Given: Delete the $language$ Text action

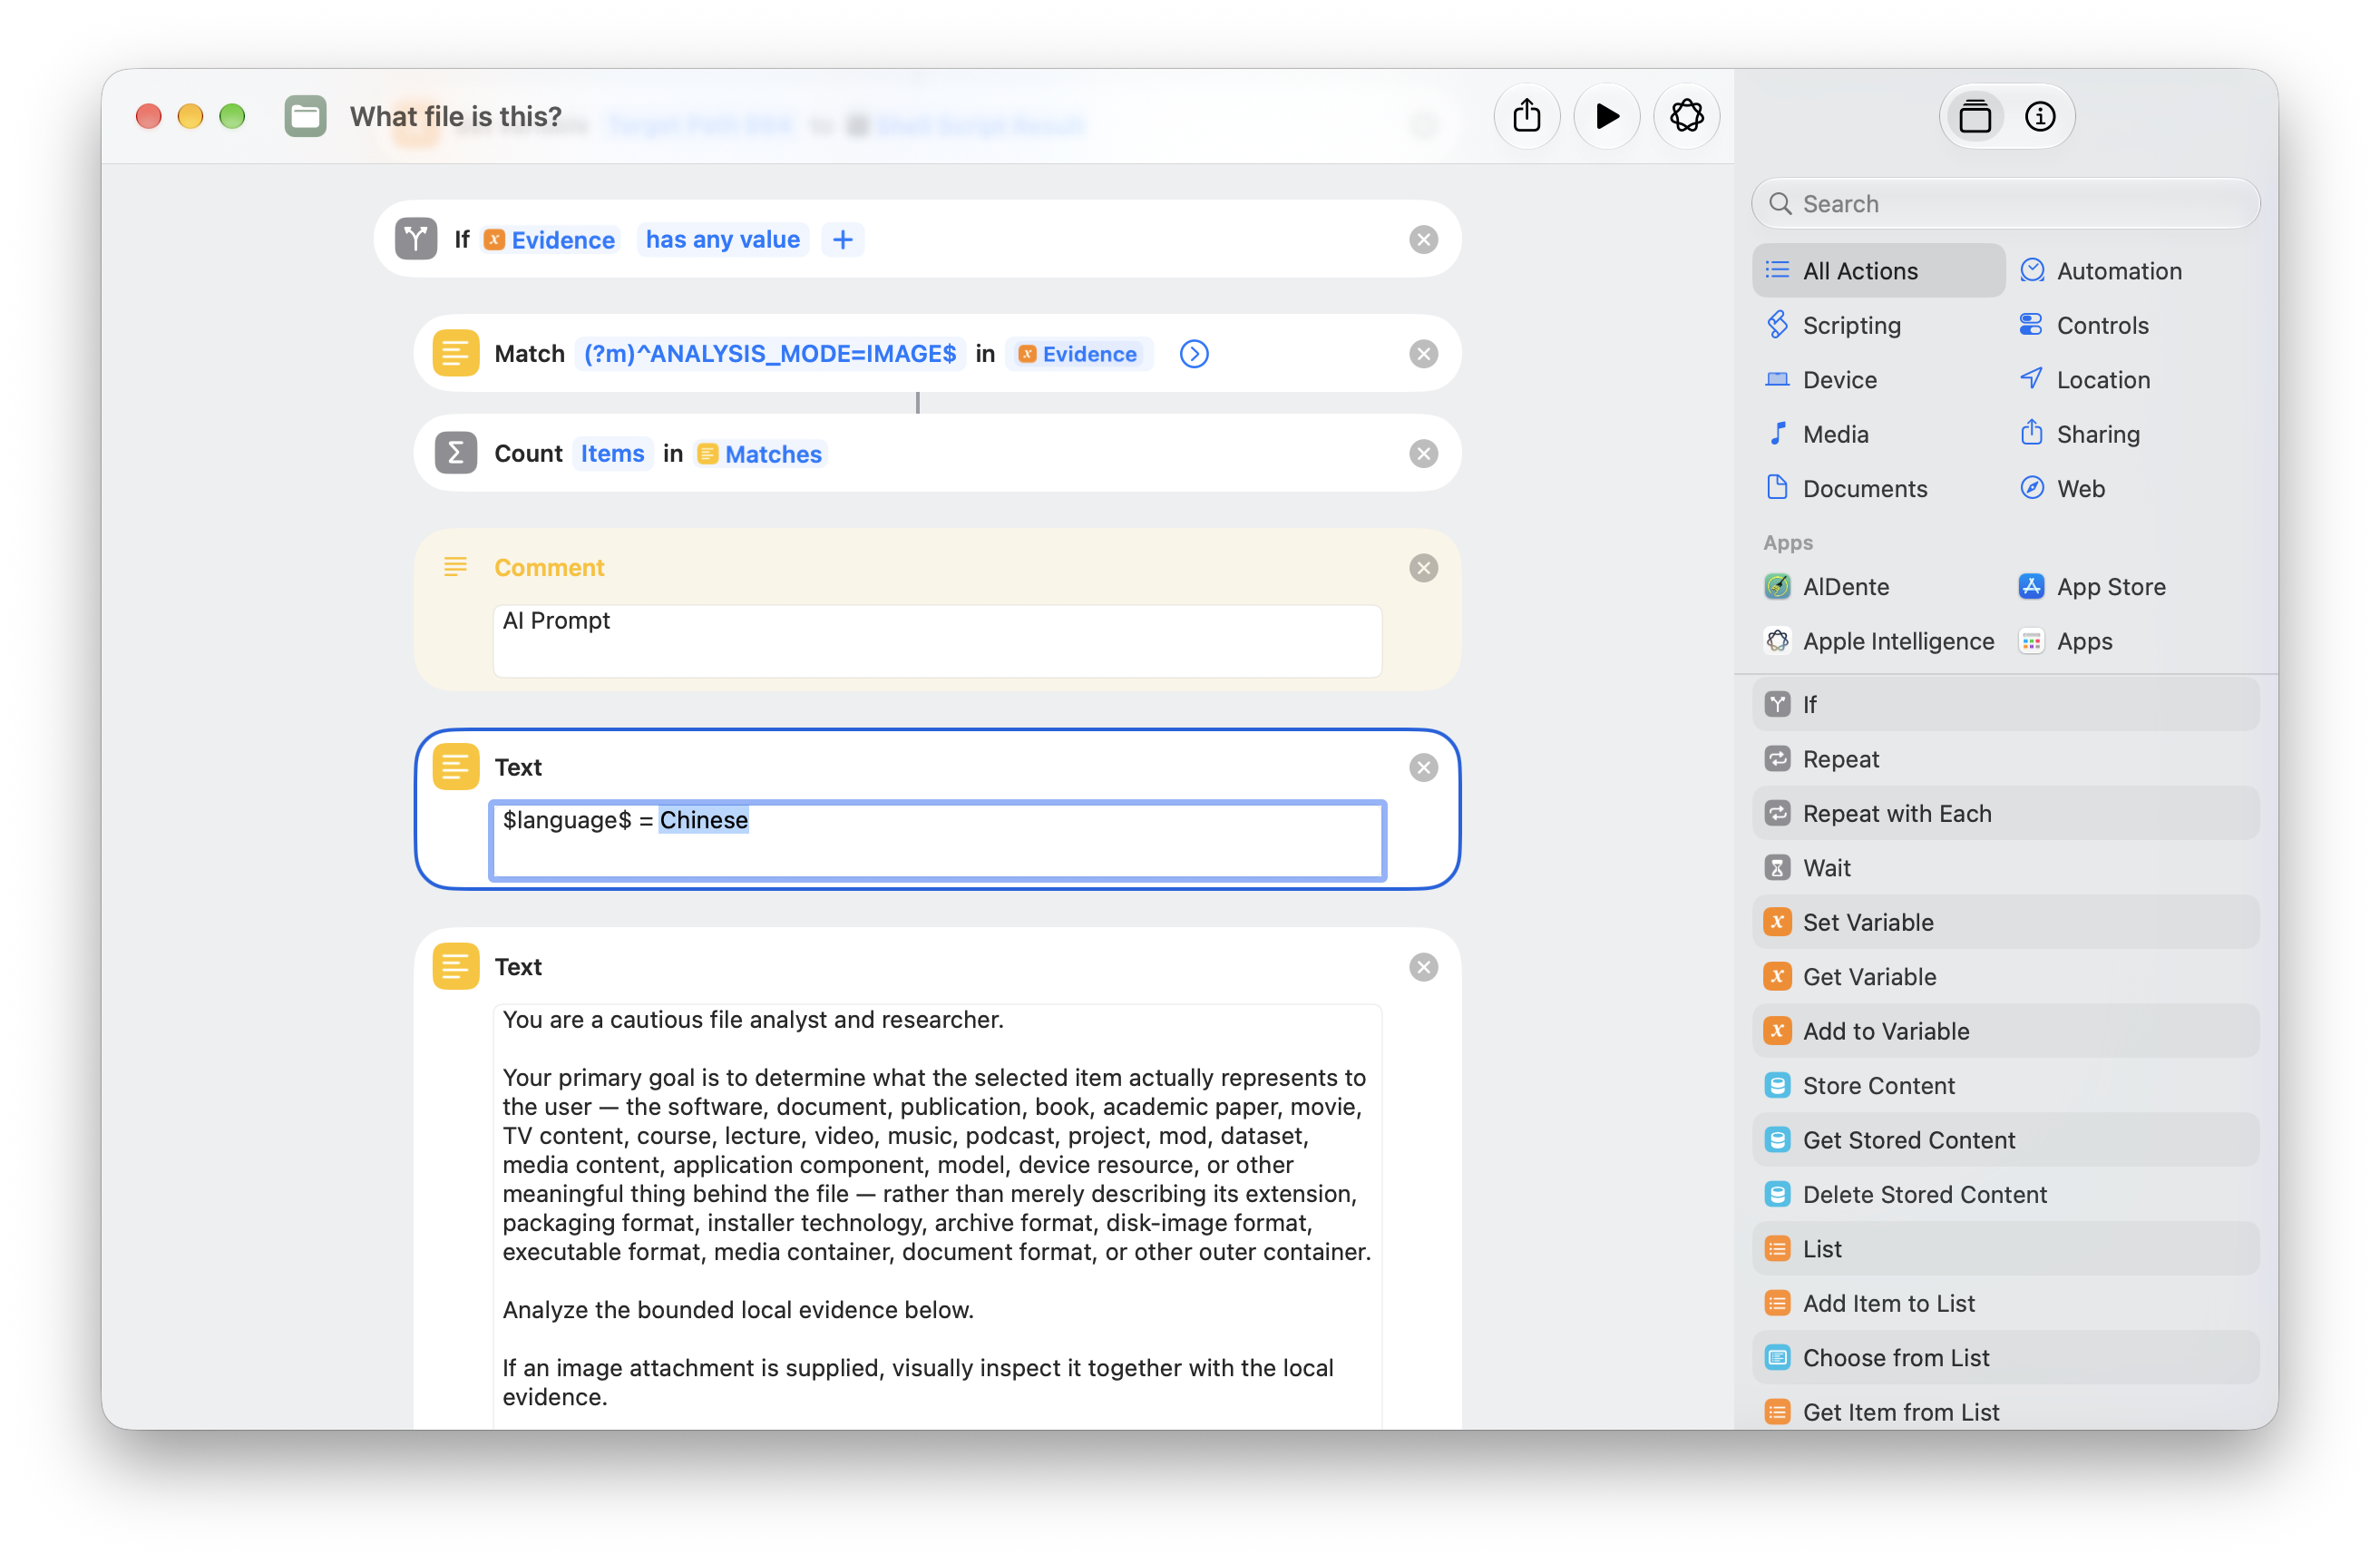Looking at the screenshot, I should coord(1423,768).
